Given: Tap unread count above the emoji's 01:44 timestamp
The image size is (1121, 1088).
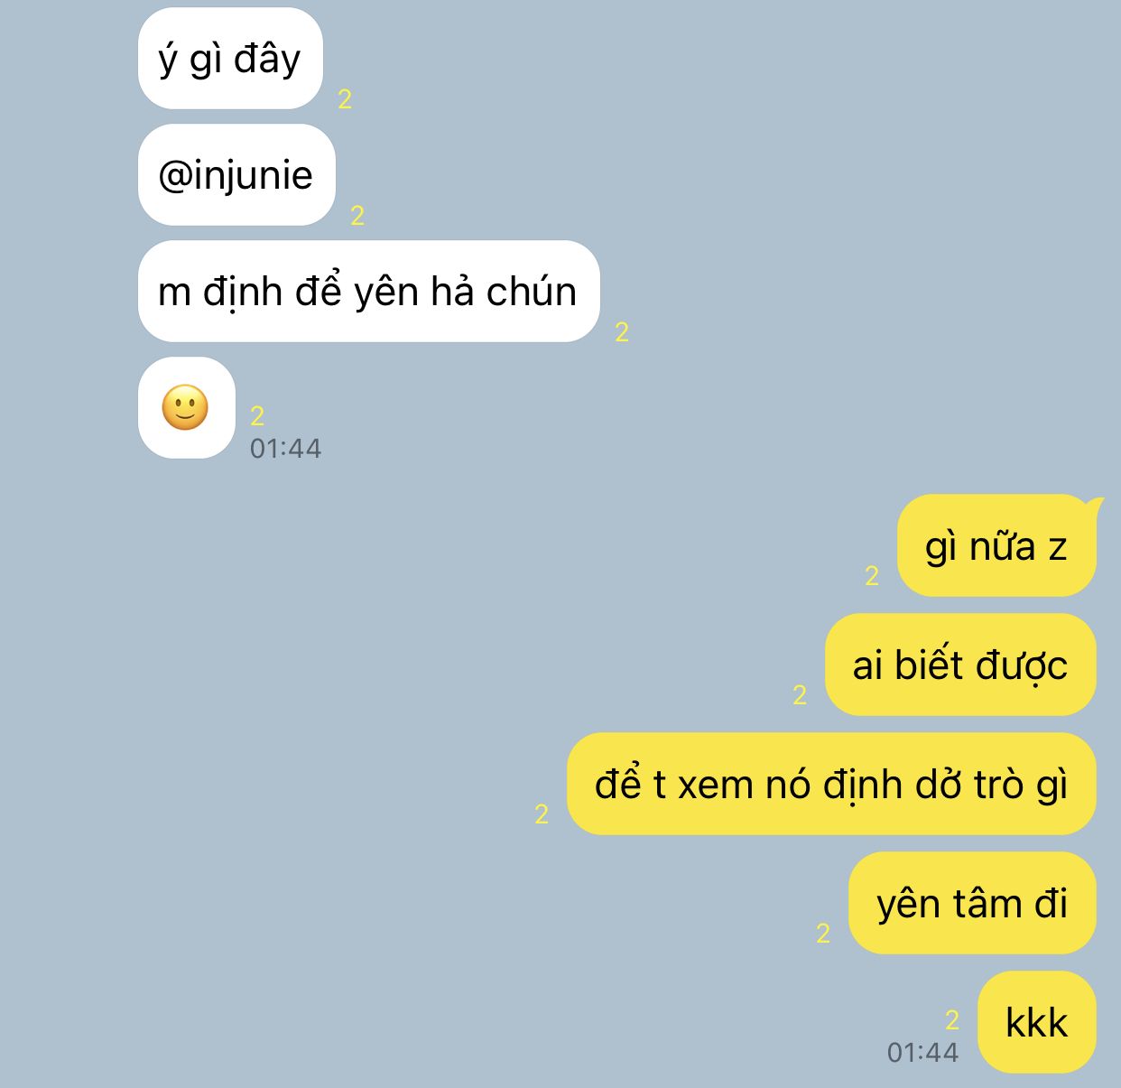Looking at the screenshot, I should pos(257,415).
